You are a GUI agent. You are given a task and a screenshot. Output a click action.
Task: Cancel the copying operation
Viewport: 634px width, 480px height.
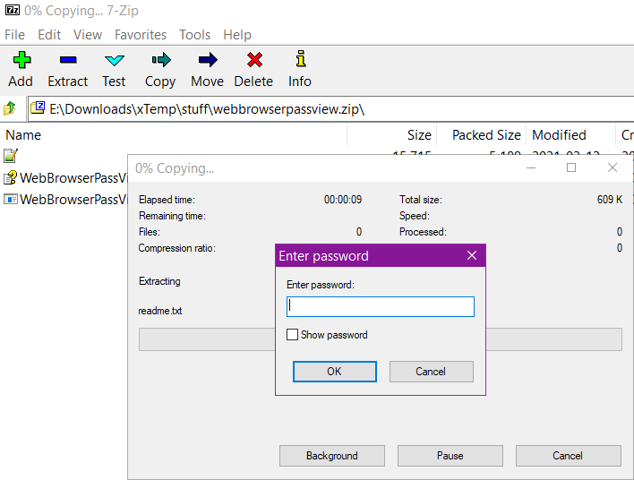[x=568, y=456]
